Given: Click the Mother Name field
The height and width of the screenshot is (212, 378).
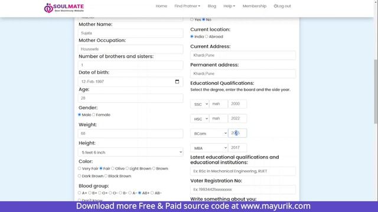Looking at the screenshot, I should tap(131, 33).
